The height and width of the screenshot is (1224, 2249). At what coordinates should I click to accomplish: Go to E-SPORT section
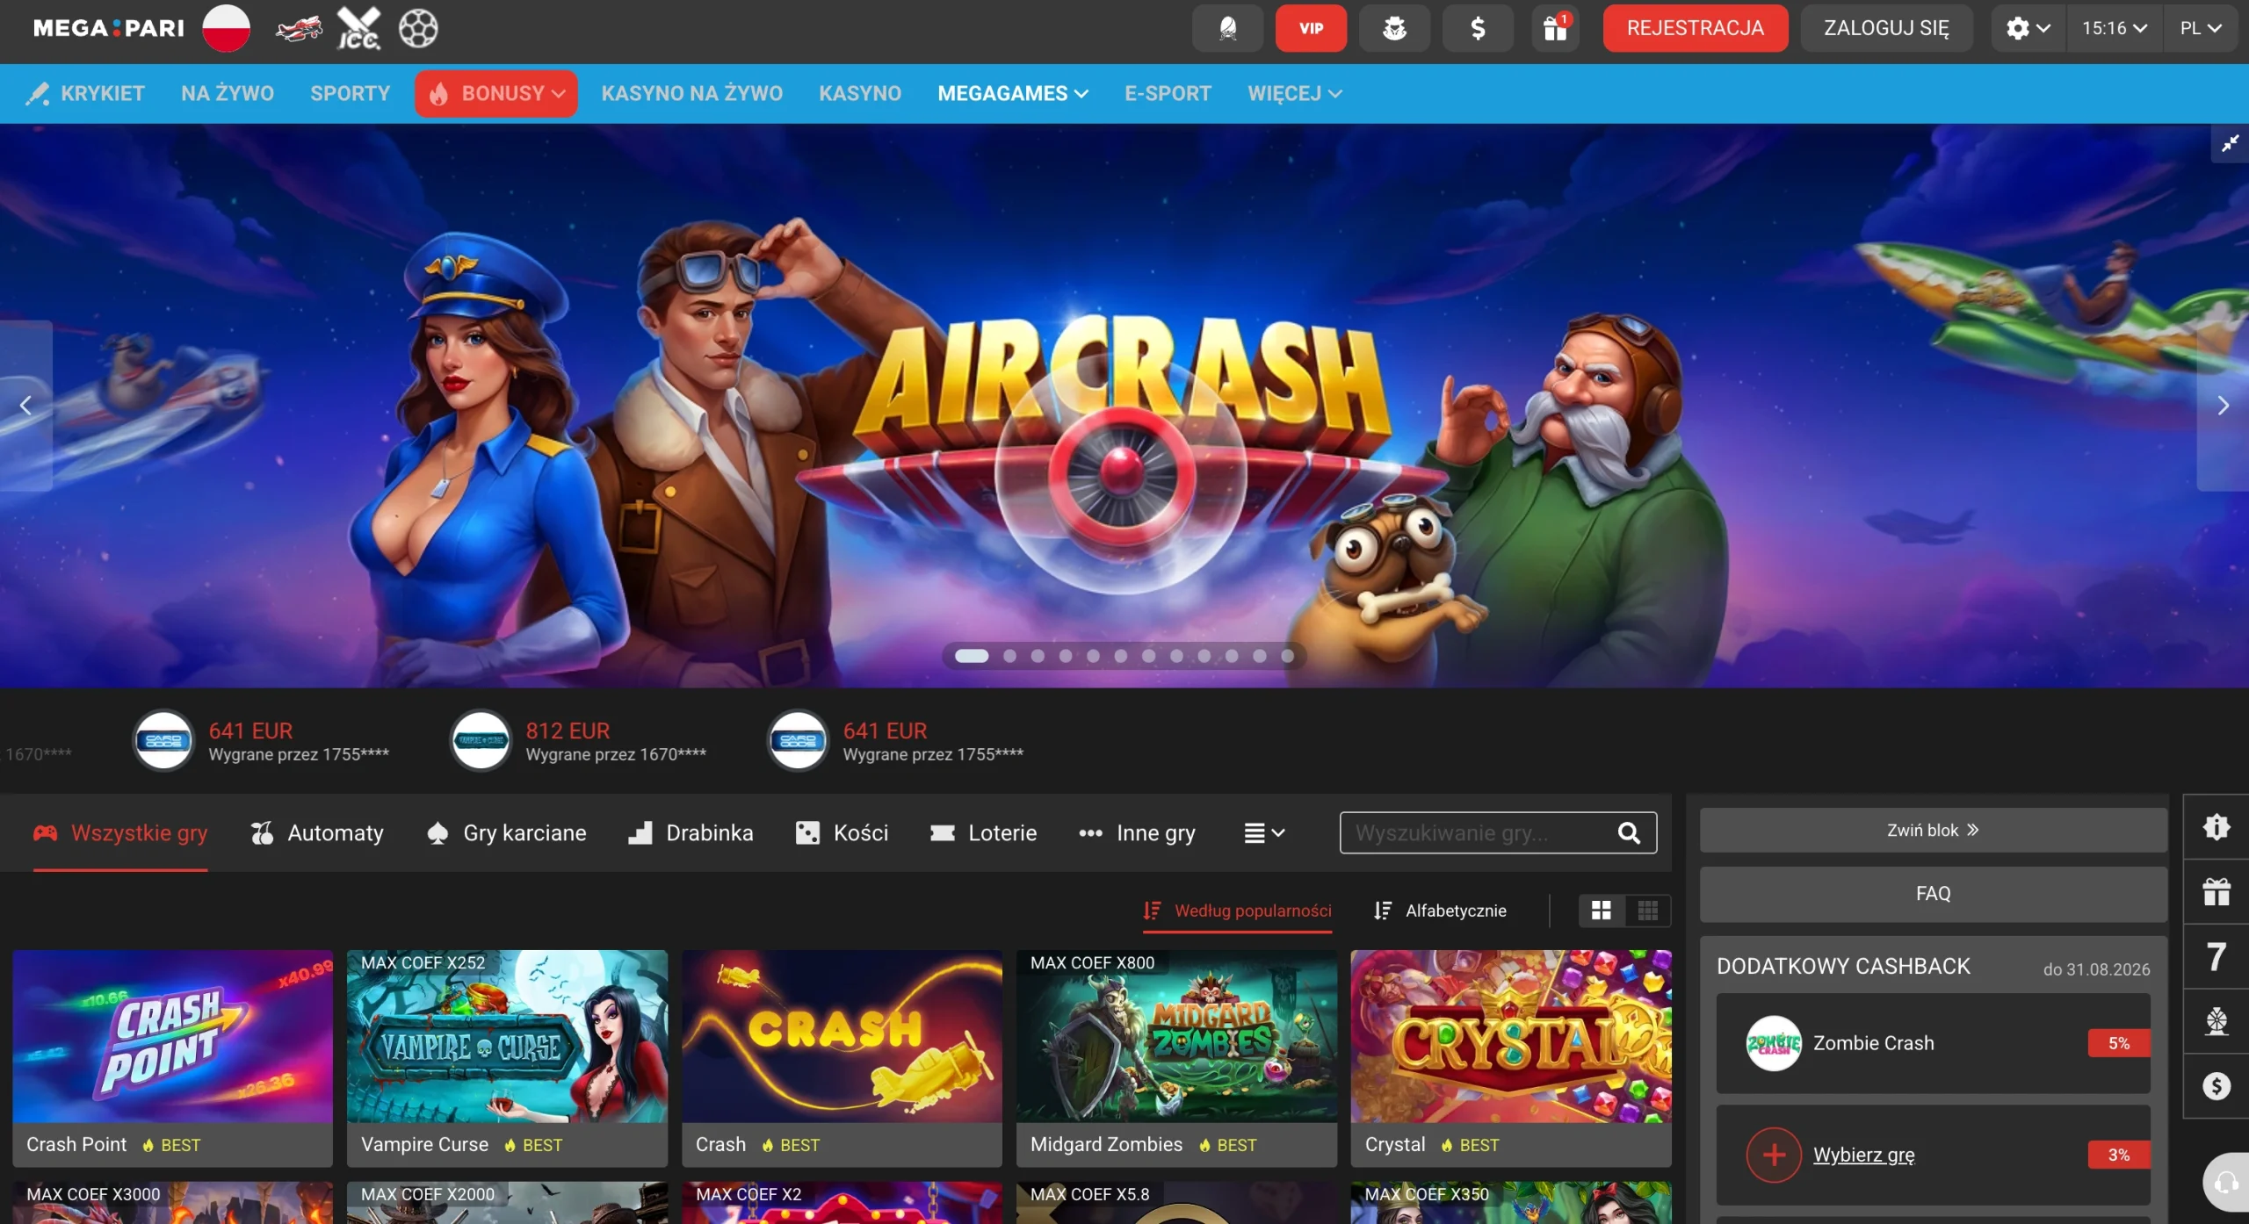click(x=1168, y=93)
